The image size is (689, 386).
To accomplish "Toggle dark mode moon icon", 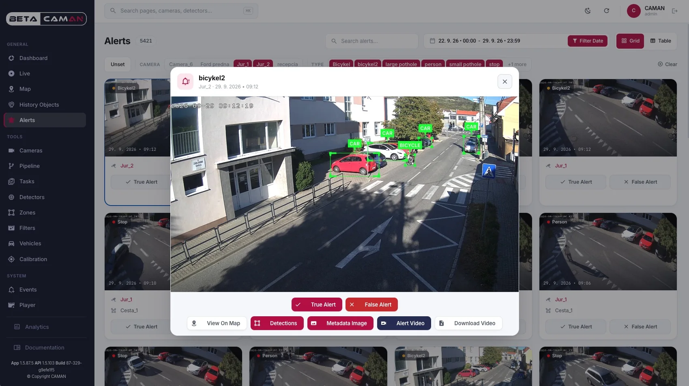I will point(588,11).
